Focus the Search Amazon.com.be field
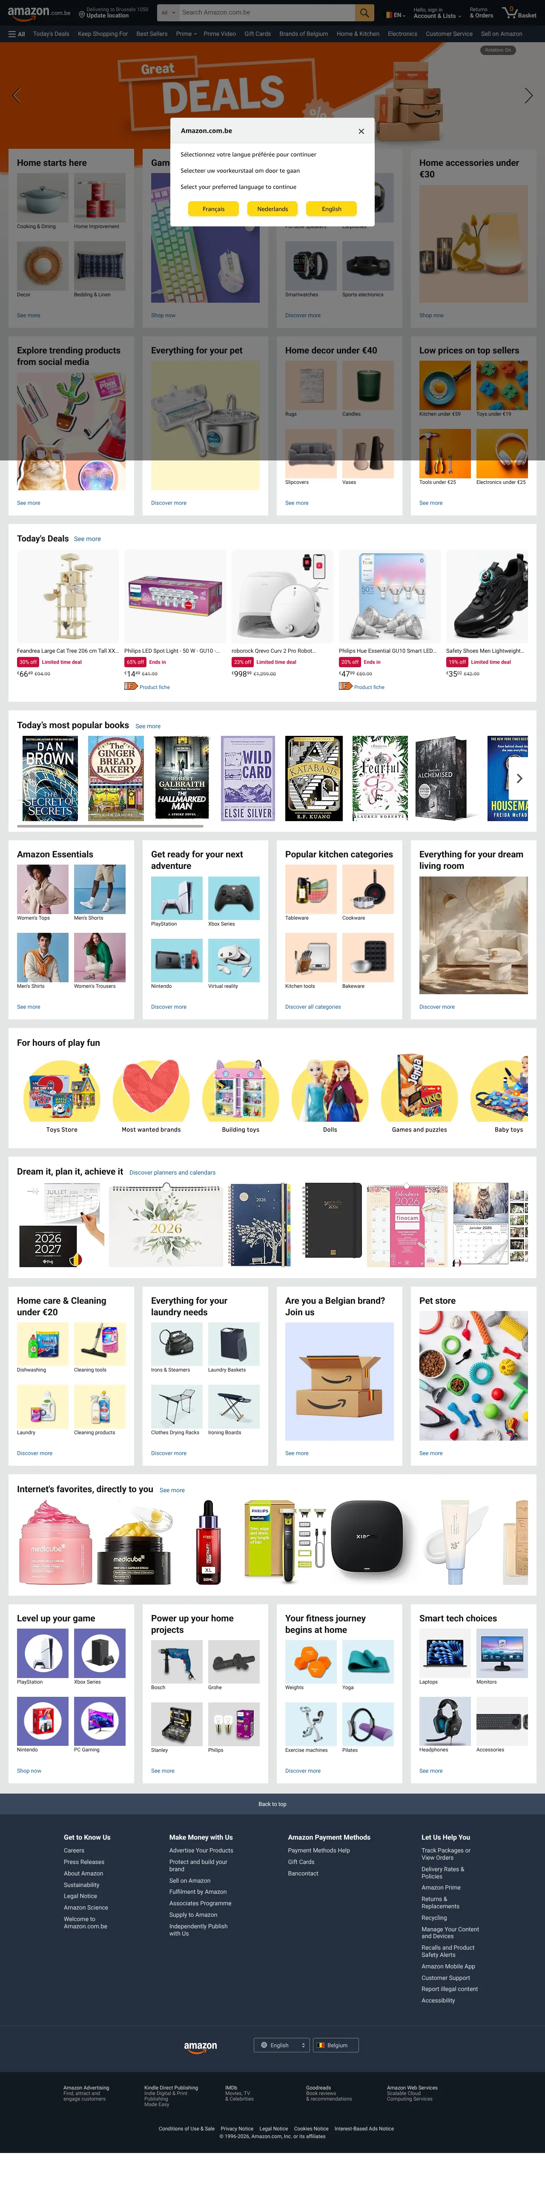Screen dimensions: 545x2205 tap(267, 13)
